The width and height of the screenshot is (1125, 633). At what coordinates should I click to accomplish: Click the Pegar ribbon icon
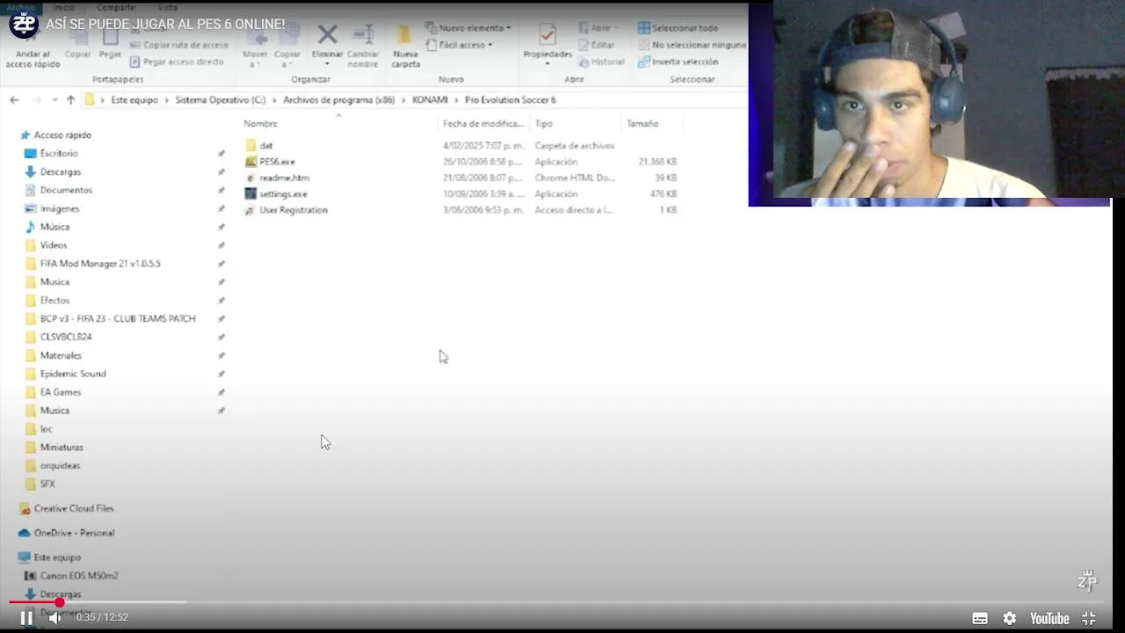click(110, 44)
